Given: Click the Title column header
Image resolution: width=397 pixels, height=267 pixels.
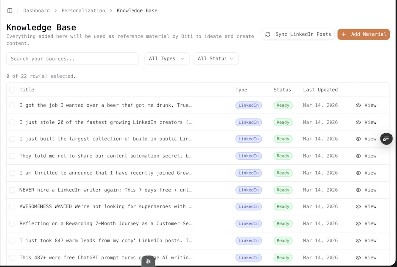Looking at the screenshot, I should [x=27, y=90].
